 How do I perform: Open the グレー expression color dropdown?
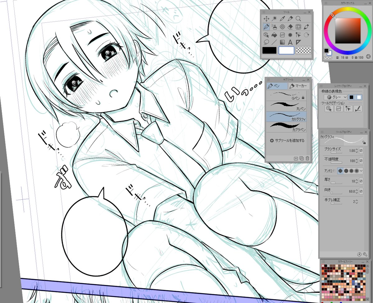tap(336, 97)
